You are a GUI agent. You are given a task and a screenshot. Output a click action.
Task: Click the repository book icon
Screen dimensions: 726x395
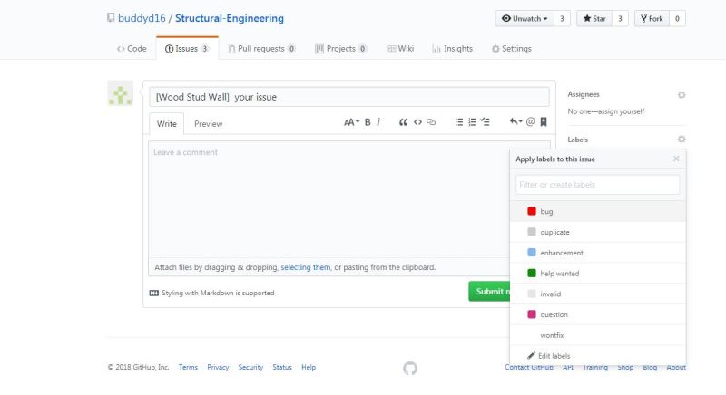coord(111,17)
